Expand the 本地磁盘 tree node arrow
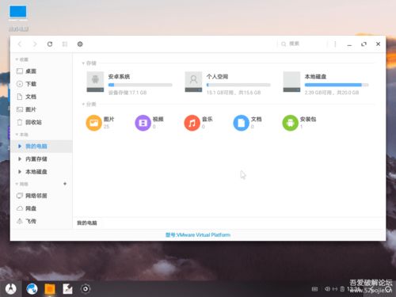Viewport: 396px width, 297px height. [x=20, y=172]
